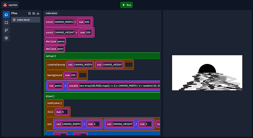Click the canvas preview output

pyautogui.click(x=207, y=73)
